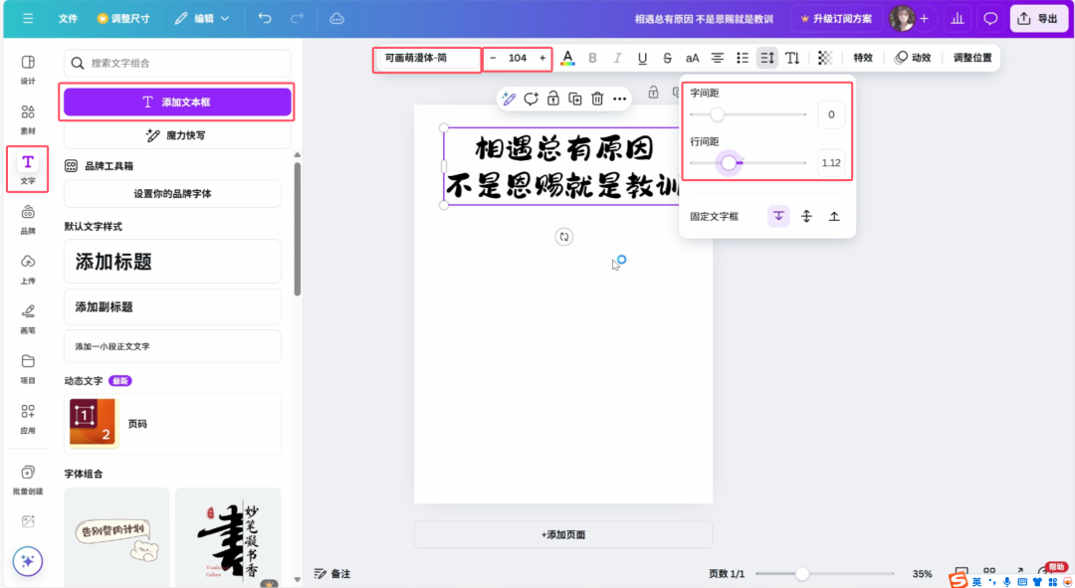Toggle strikethrough formatting in the toolbar
This screenshot has height=588, width=1075.
[x=667, y=58]
